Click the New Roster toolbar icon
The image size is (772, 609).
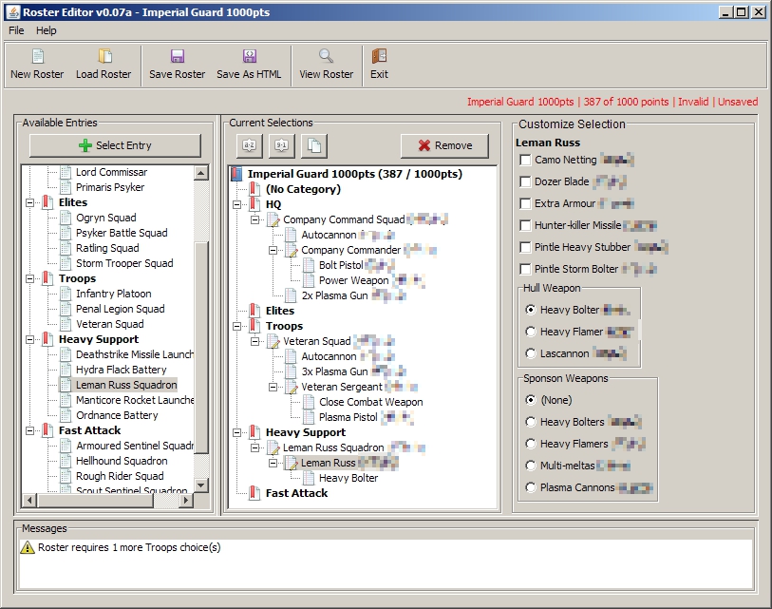tap(38, 56)
